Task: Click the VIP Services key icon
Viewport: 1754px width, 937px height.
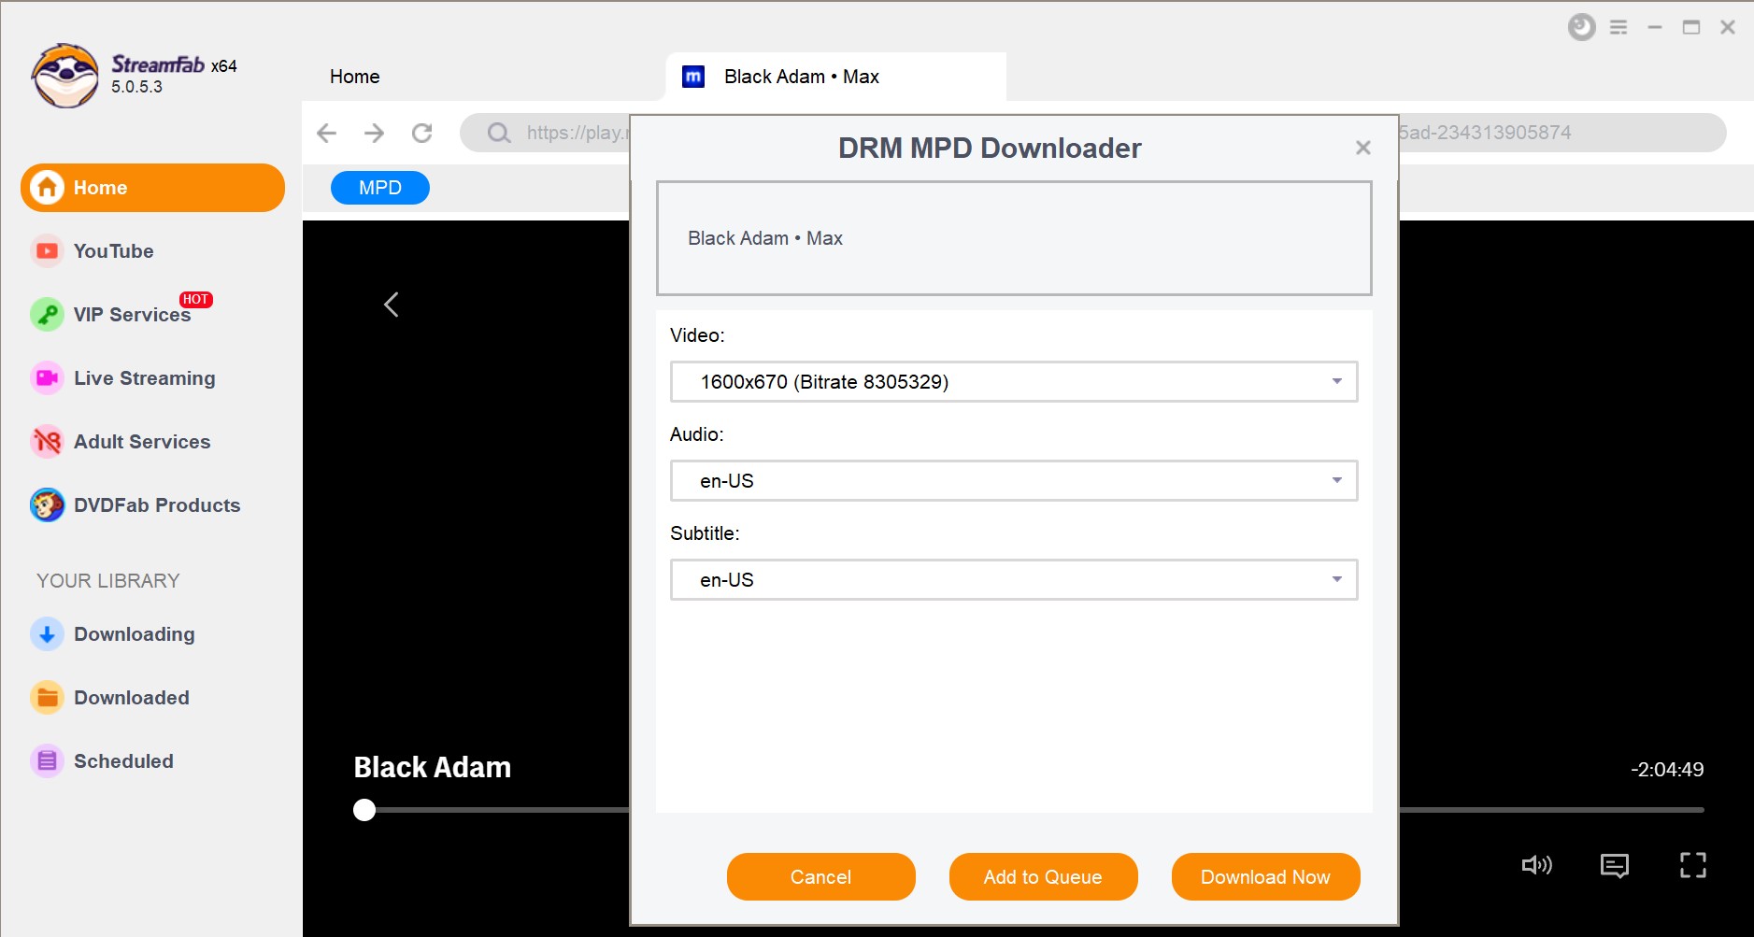Action: coord(47,315)
